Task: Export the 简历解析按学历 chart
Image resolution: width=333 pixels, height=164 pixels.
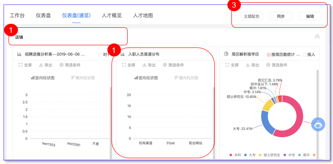Action: [x=253, y=65]
